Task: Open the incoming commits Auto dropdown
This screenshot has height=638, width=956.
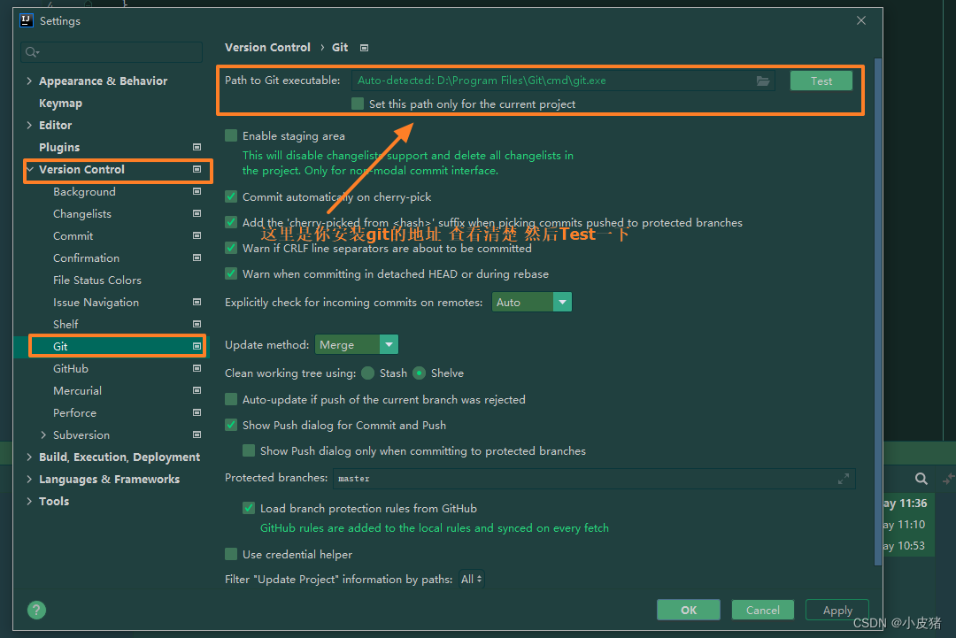Action: tap(532, 303)
